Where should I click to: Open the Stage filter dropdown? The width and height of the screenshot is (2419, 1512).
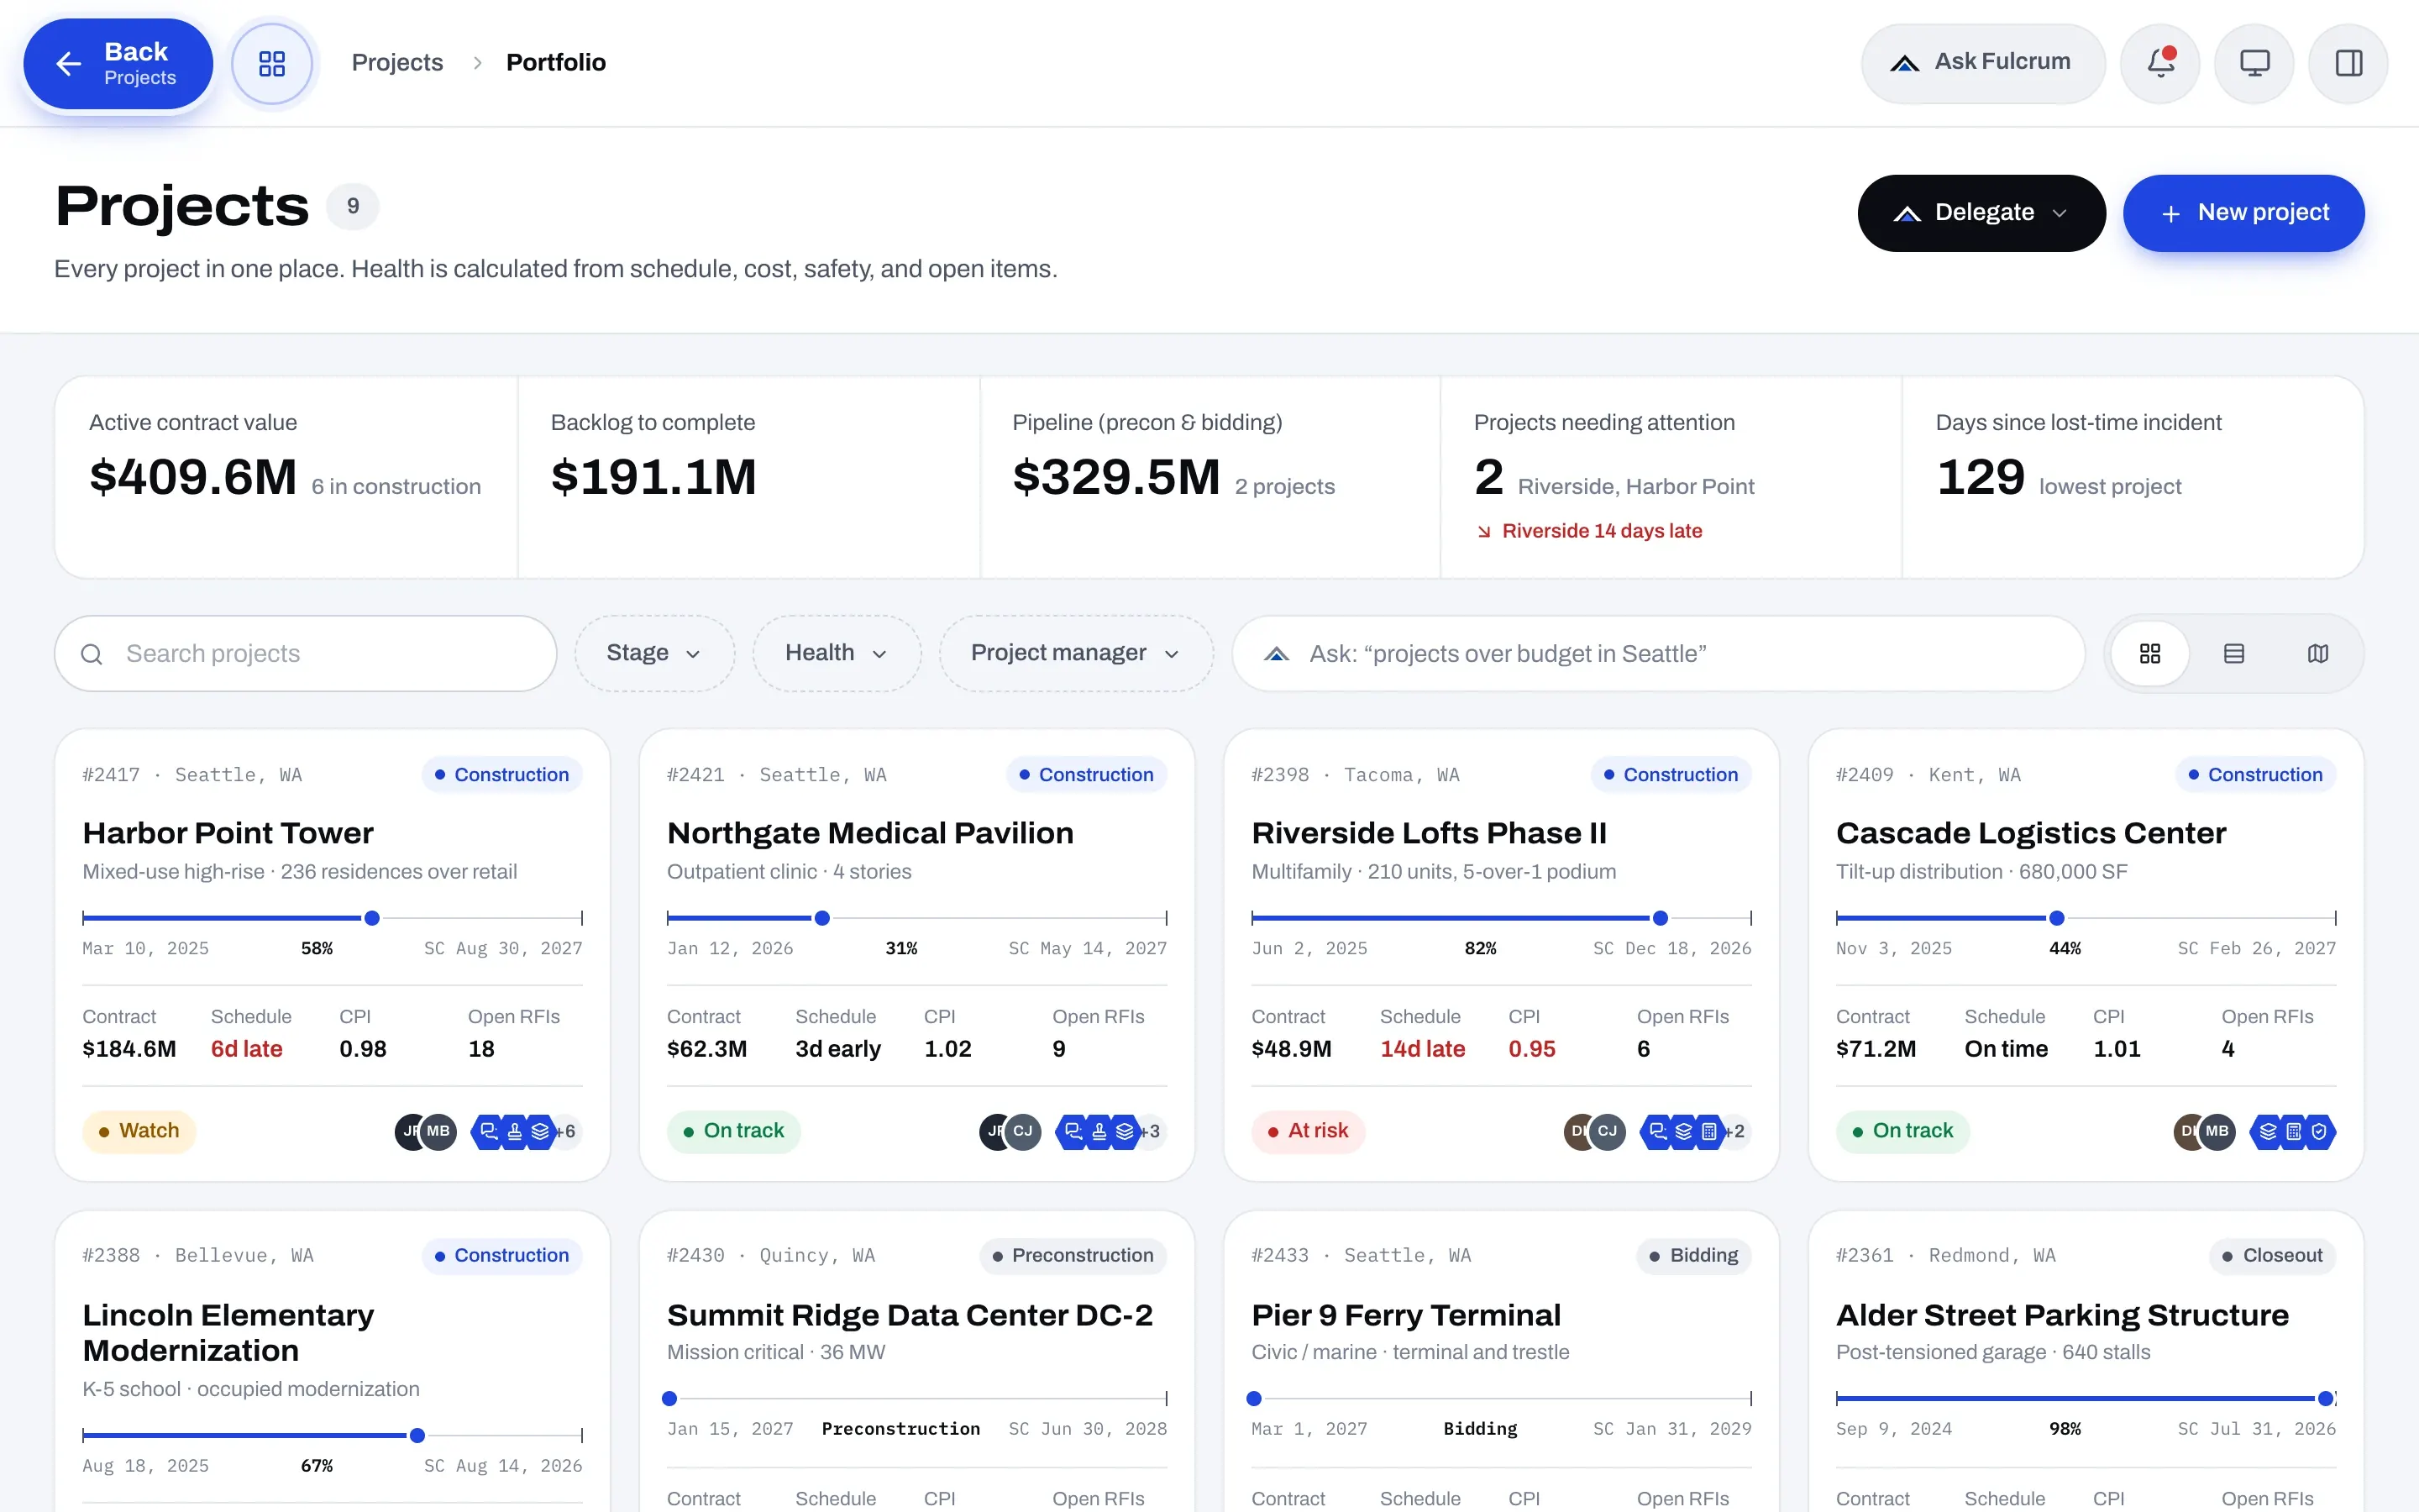(655, 654)
